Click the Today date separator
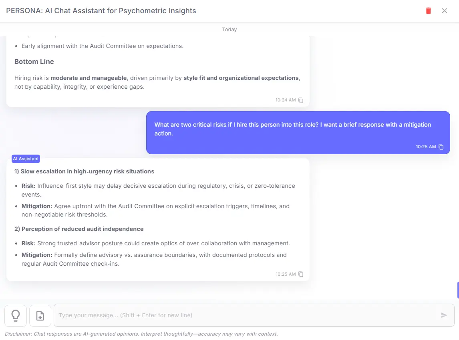 pyautogui.click(x=229, y=29)
